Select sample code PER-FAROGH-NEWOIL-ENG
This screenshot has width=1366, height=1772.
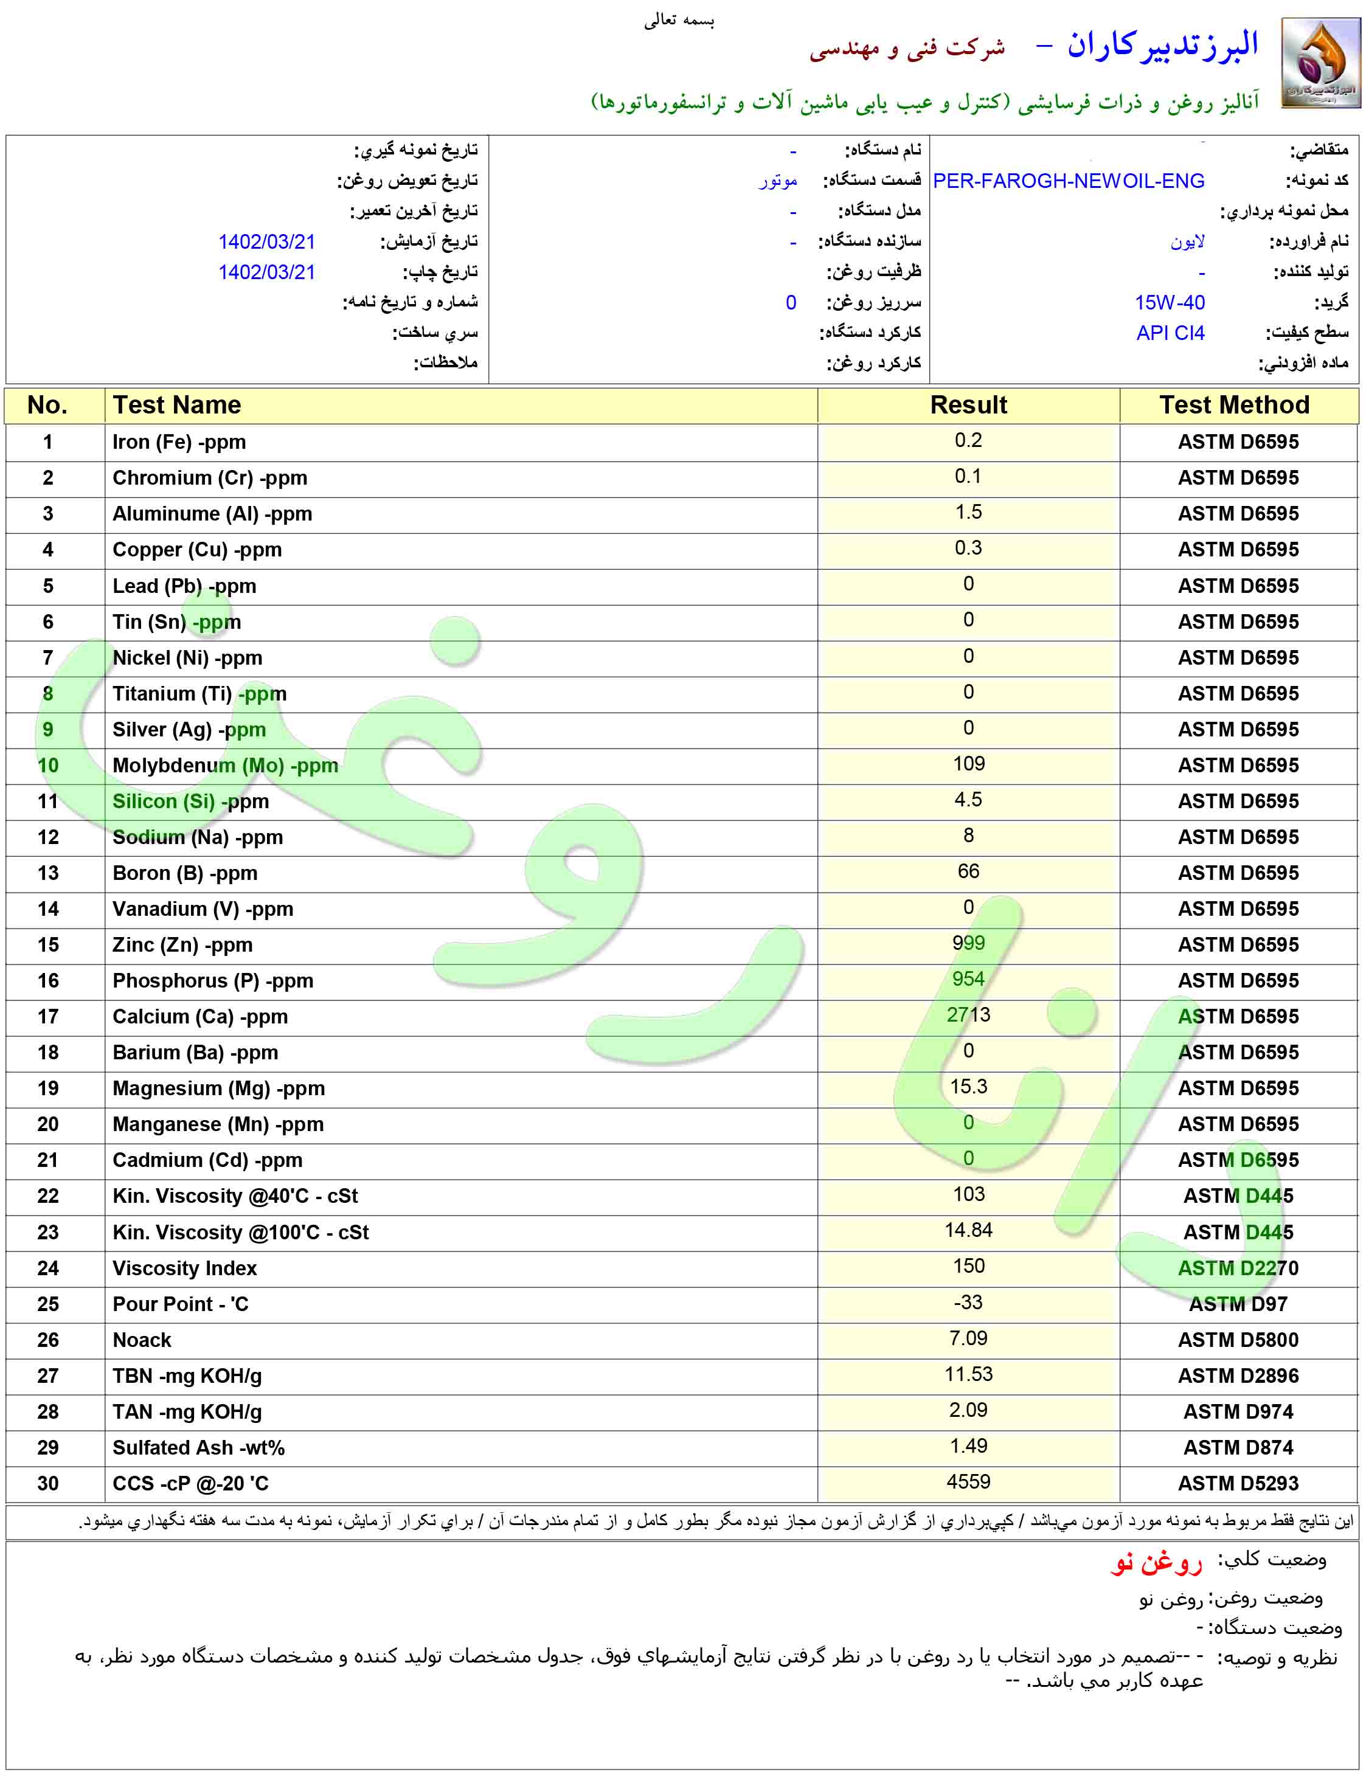point(1068,181)
